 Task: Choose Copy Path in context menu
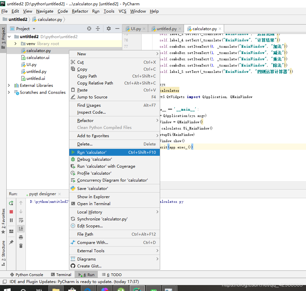click(115, 76)
